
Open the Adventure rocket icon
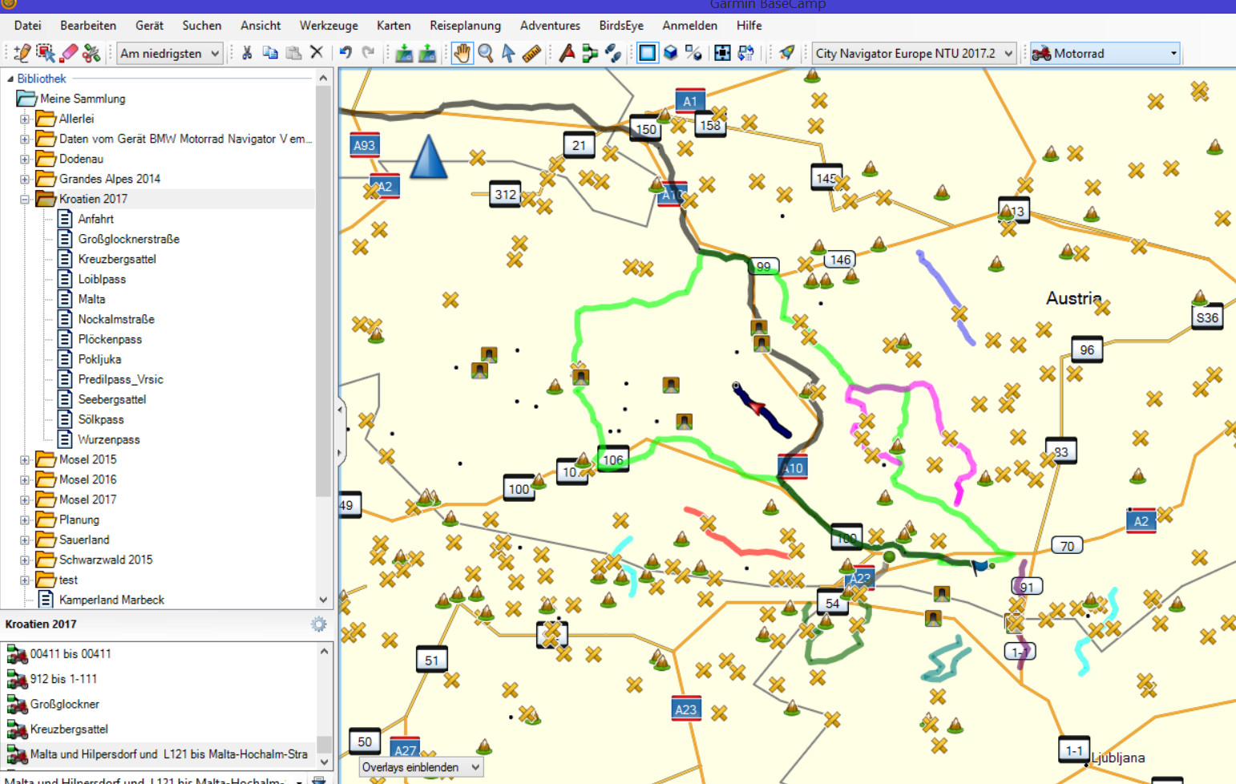787,54
